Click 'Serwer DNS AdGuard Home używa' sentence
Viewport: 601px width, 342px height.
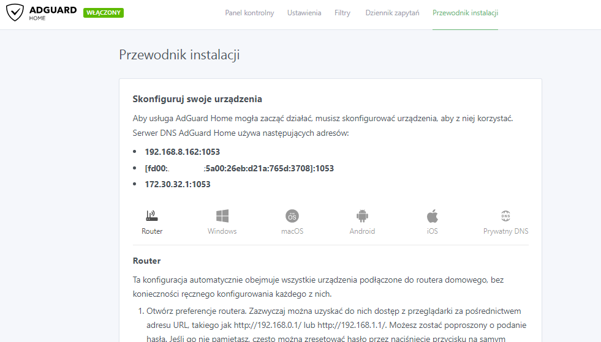pos(241,133)
